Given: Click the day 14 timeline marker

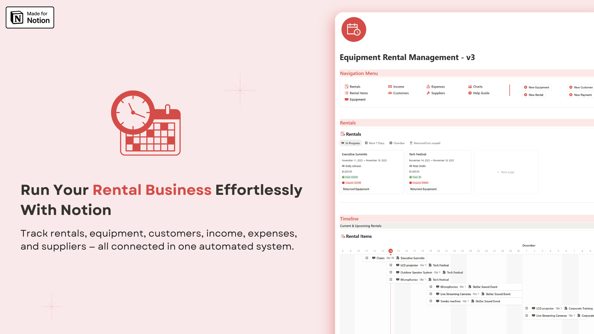Looking at the screenshot, I should [x=390, y=251].
